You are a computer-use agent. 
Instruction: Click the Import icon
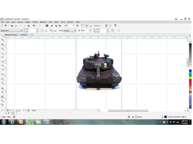pos(52,25)
